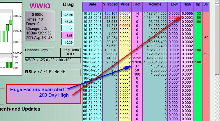
Task: Select the 09-25-2018 date cell
Action: pyautogui.click(x=92, y=99)
